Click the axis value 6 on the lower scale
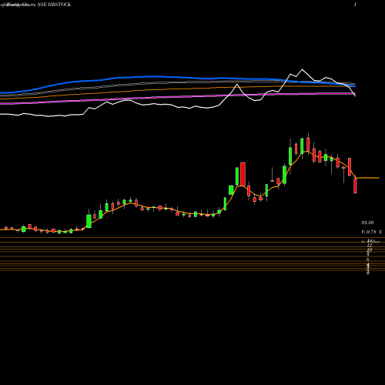 tap(368, 259)
